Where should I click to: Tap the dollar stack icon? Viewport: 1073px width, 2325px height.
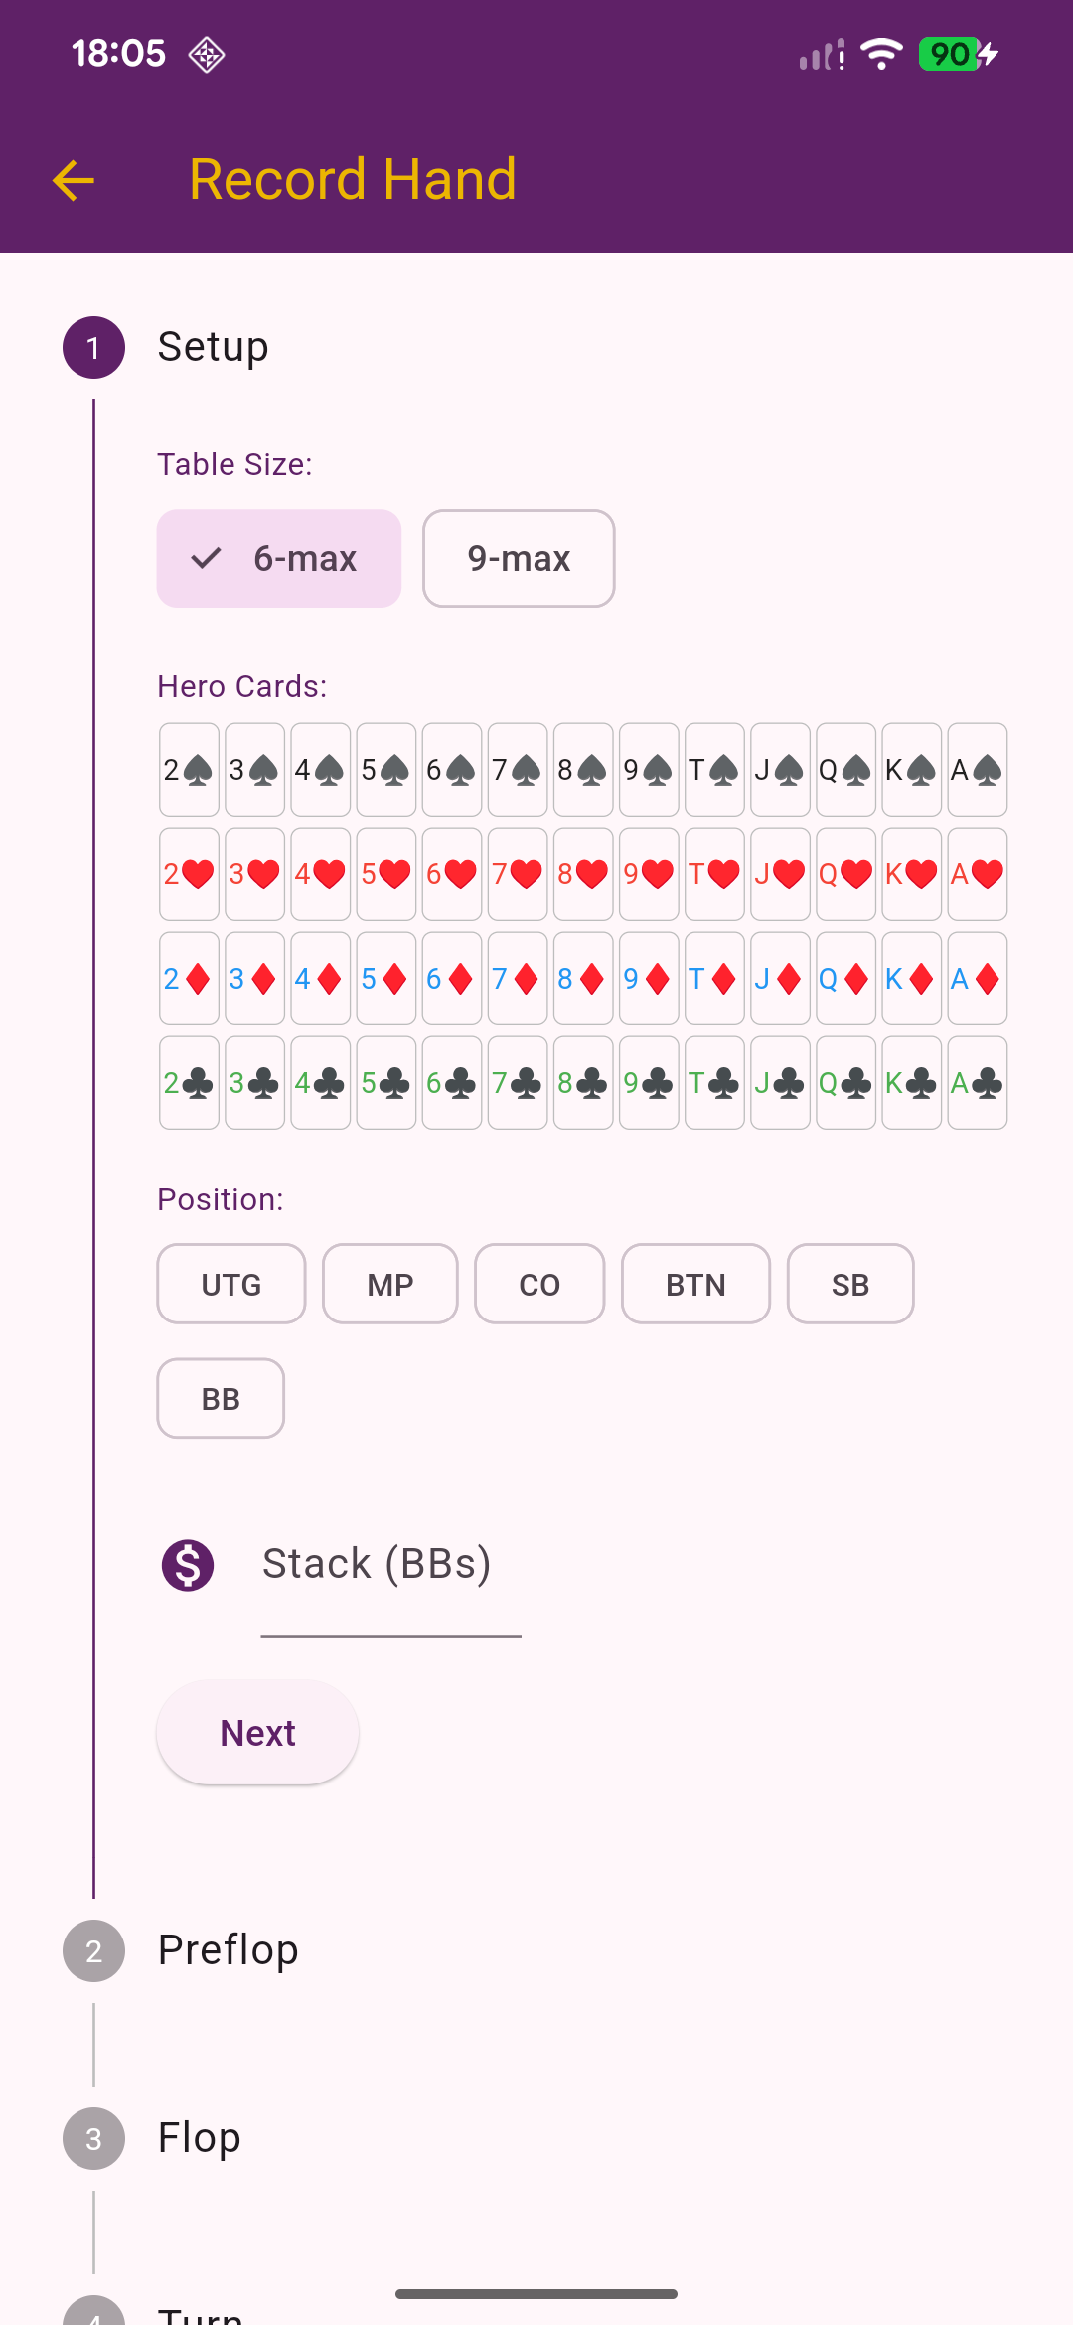(x=188, y=1565)
